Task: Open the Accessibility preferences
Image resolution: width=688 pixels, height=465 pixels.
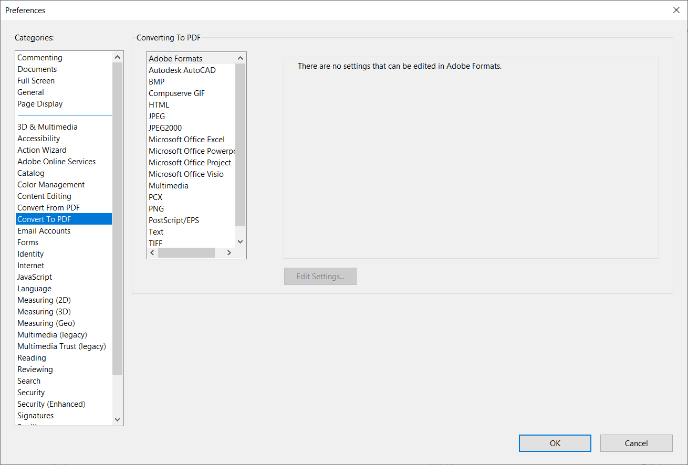Action: 39,138
